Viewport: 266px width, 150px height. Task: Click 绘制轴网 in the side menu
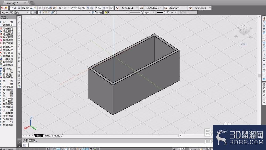pyautogui.click(x=8, y=29)
